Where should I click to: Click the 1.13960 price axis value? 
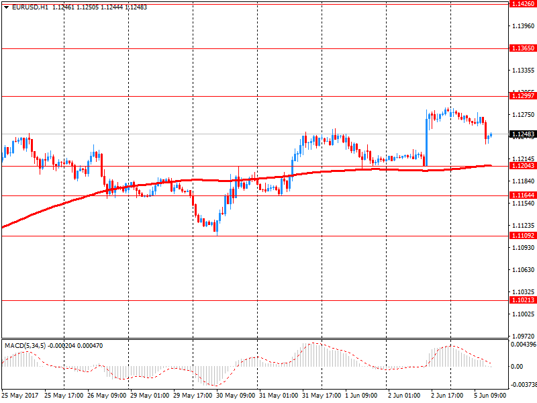coord(523,26)
